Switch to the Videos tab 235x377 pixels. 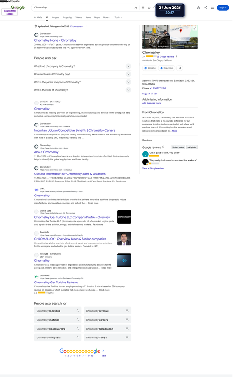pyautogui.click(x=78, y=17)
